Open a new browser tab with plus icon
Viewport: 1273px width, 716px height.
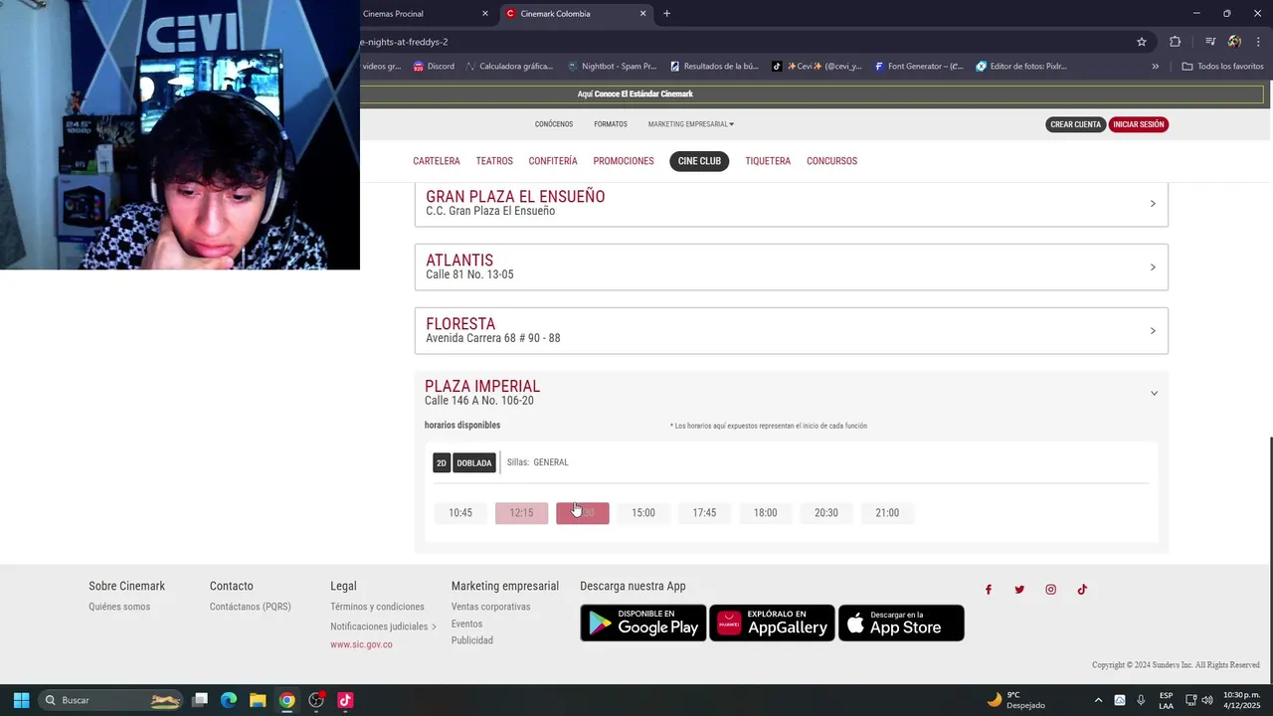(666, 14)
